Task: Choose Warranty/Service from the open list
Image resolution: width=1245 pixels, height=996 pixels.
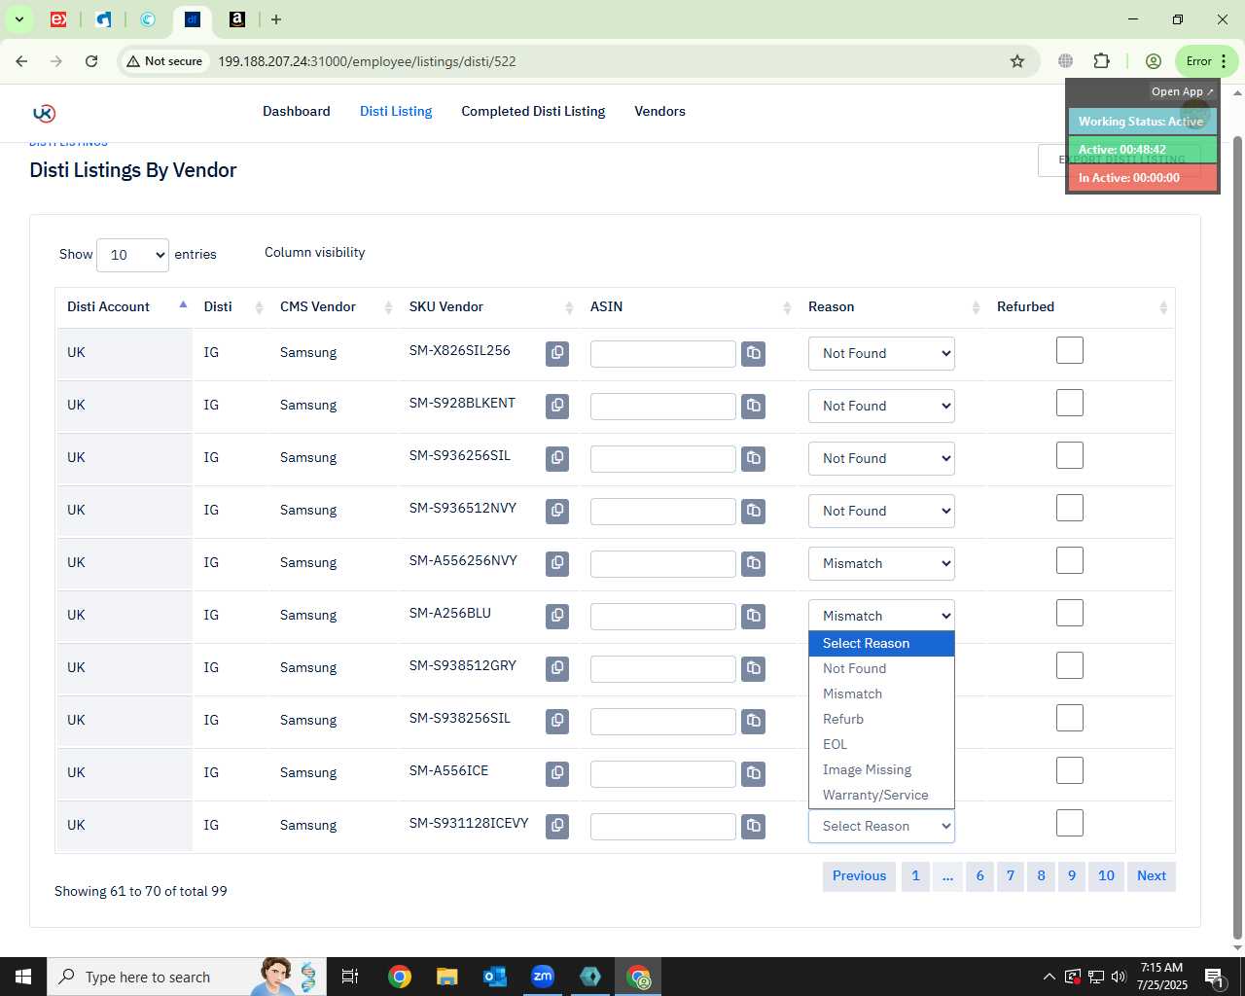Action: 881,795
